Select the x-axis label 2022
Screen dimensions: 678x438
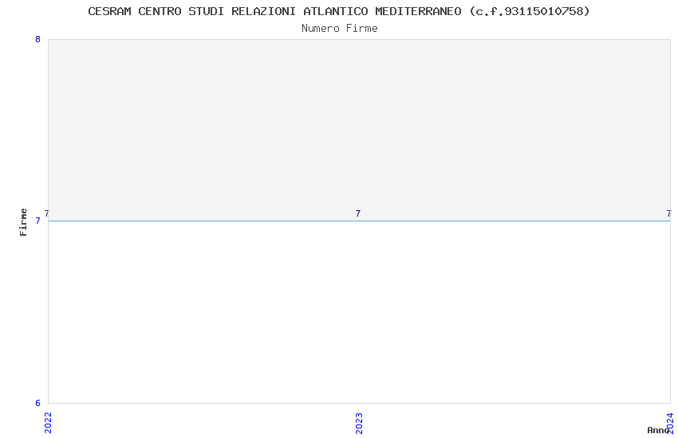click(x=48, y=423)
